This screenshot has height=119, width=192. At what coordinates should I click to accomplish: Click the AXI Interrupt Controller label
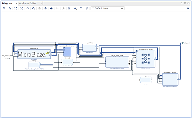point(170,86)
